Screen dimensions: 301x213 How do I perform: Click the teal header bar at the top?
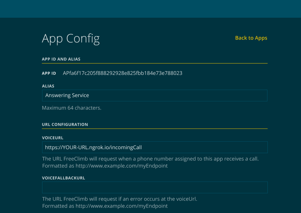pos(150,9)
